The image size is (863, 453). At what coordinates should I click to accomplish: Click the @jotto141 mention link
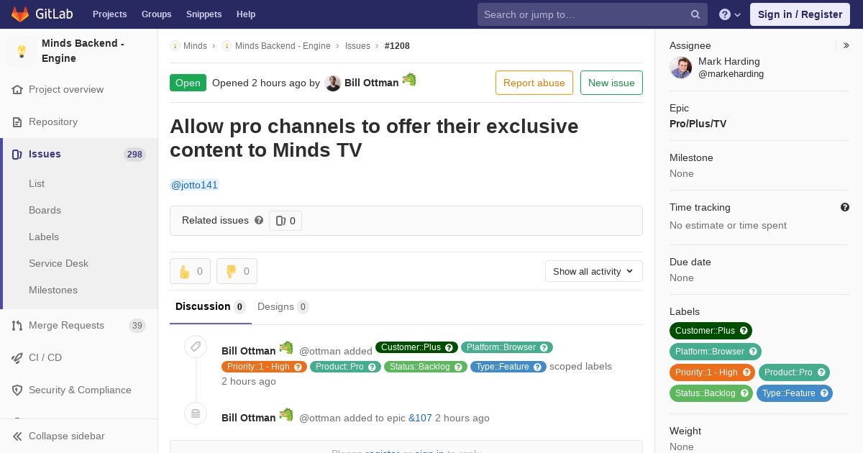[x=194, y=185]
